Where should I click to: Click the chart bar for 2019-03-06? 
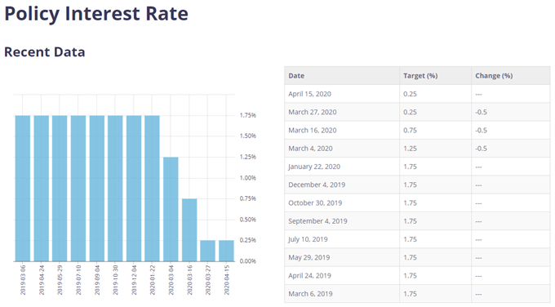click(x=23, y=189)
